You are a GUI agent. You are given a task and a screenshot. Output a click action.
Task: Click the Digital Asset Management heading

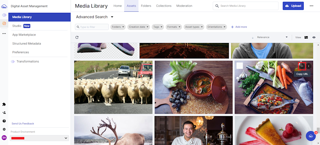[29, 6]
